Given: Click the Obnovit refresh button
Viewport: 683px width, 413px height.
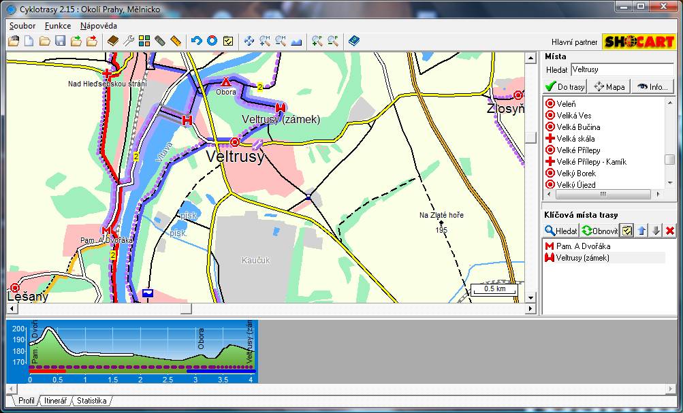Looking at the screenshot, I should (x=599, y=231).
